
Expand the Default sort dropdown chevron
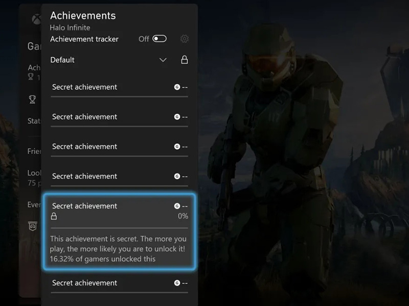pyautogui.click(x=163, y=60)
